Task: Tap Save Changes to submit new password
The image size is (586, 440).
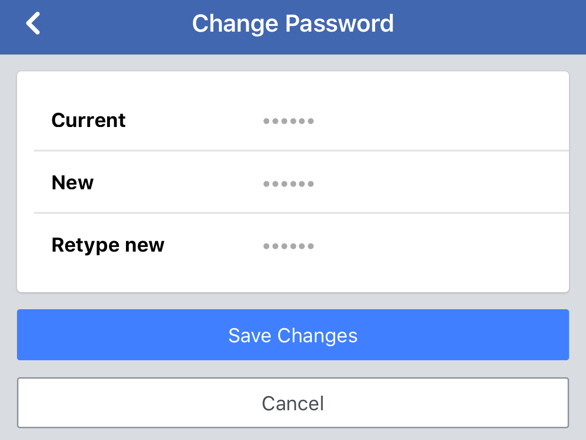Action: pyautogui.click(x=293, y=335)
